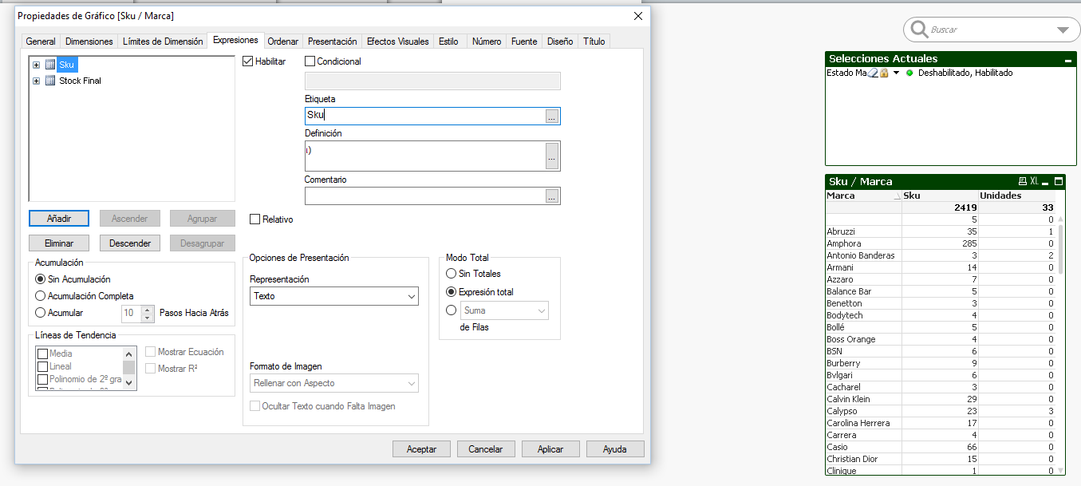
Task: Open the ellipsis editor for Etiqueta field
Action: tap(551, 117)
